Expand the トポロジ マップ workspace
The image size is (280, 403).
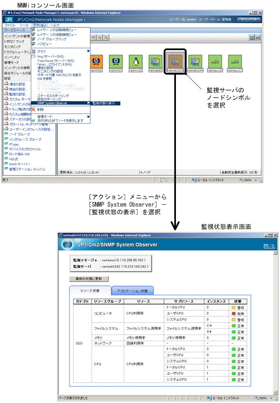coord(17,41)
